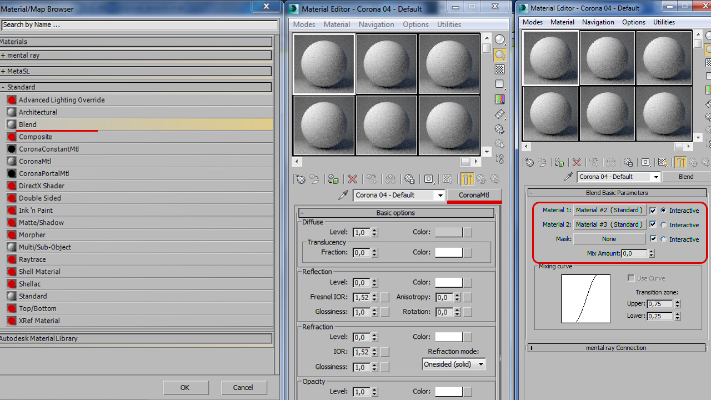The image size is (711, 400).
Task: Pick material from object with Blend editor eyedropper
Action: coord(568,177)
